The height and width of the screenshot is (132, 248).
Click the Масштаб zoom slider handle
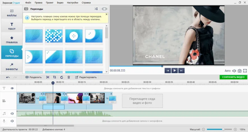(223, 129)
